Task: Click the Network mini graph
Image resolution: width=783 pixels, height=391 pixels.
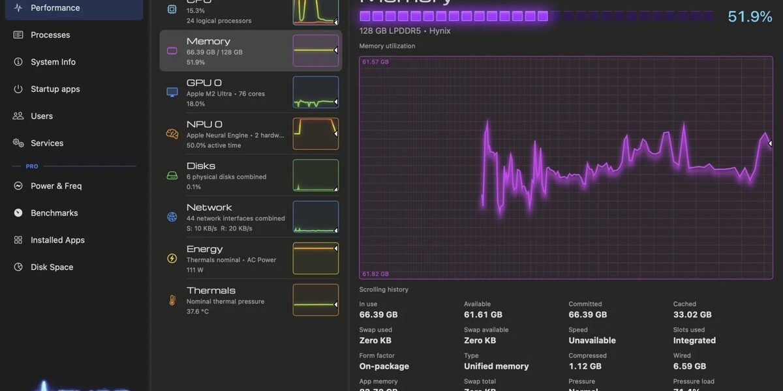Action: pos(316,217)
